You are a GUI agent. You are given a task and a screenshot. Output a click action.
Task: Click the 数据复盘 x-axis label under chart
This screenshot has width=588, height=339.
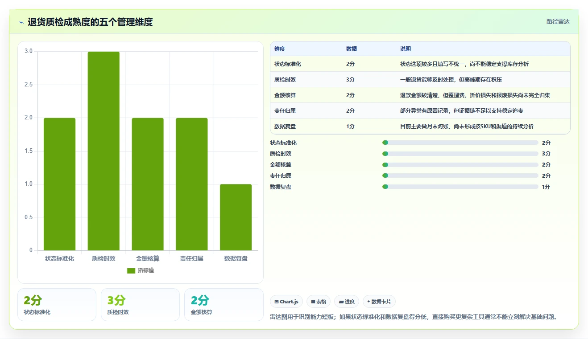point(236,258)
